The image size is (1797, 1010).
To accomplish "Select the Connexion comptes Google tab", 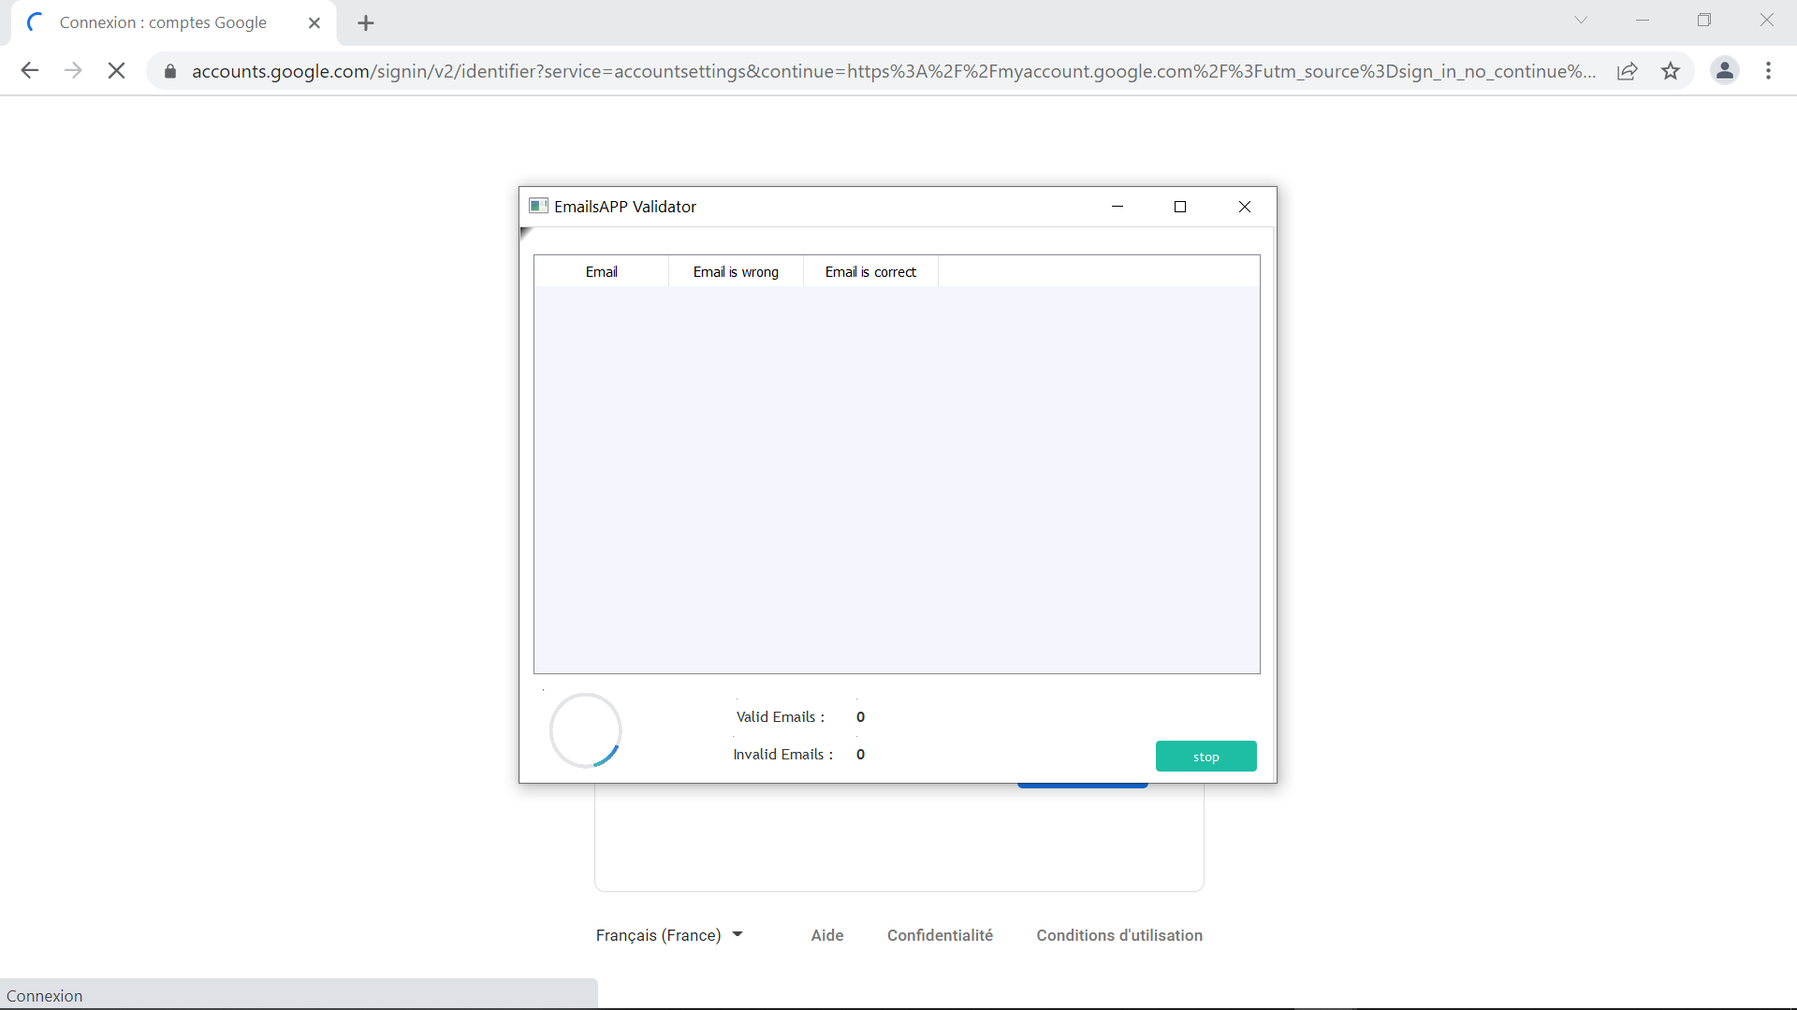I will click(163, 23).
